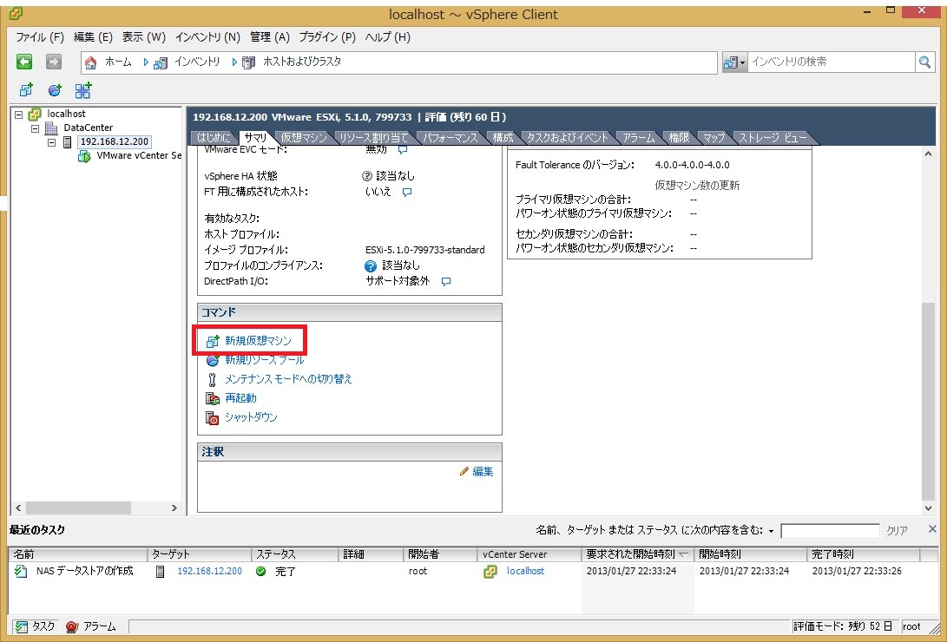Click the インベントリ breadcrumb arrow
This screenshot has width=947, height=642.
(146, 62)
